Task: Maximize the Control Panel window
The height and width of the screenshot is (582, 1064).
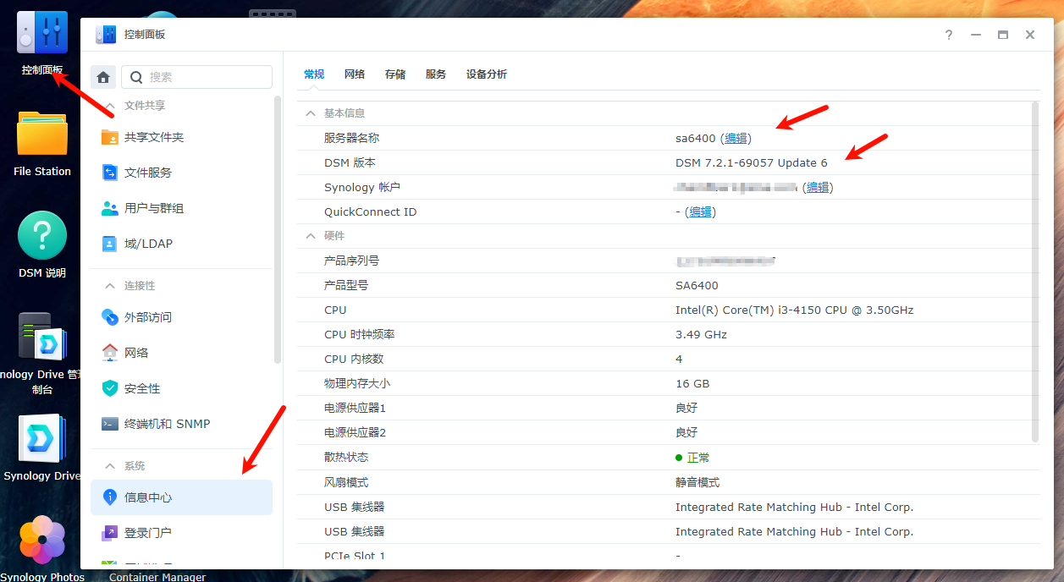Action: coord(1003,35)
